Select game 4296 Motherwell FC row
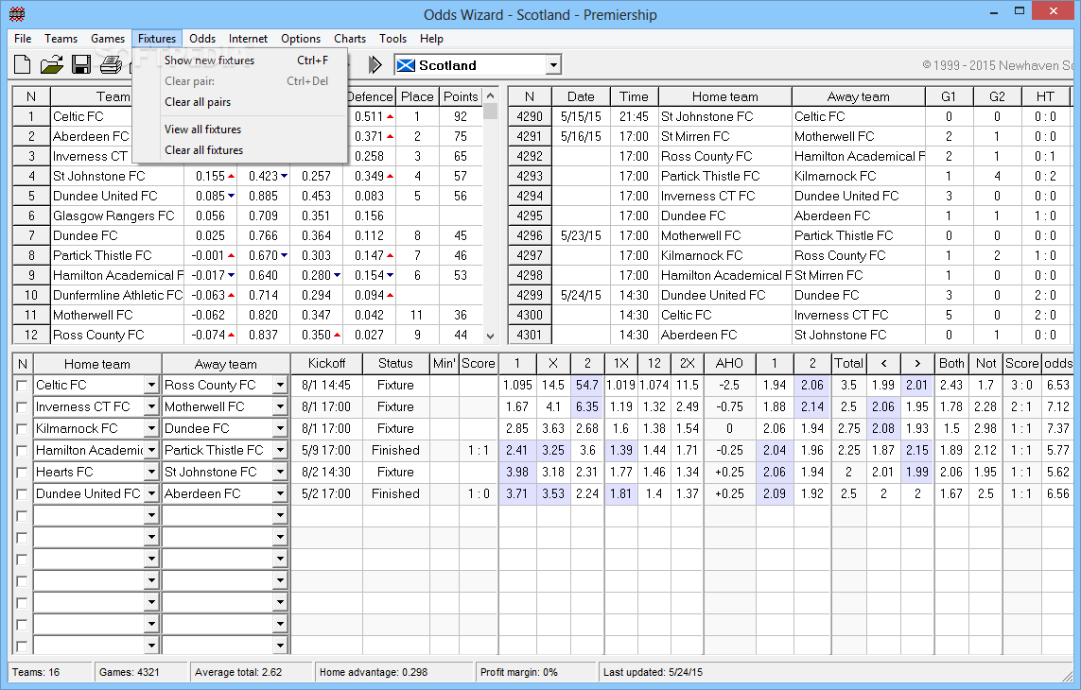Image resolution: width=1081 pixels, height=690 pixels. coord(790,235)
